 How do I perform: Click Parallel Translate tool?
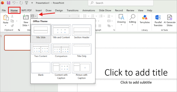click(158, 21)
